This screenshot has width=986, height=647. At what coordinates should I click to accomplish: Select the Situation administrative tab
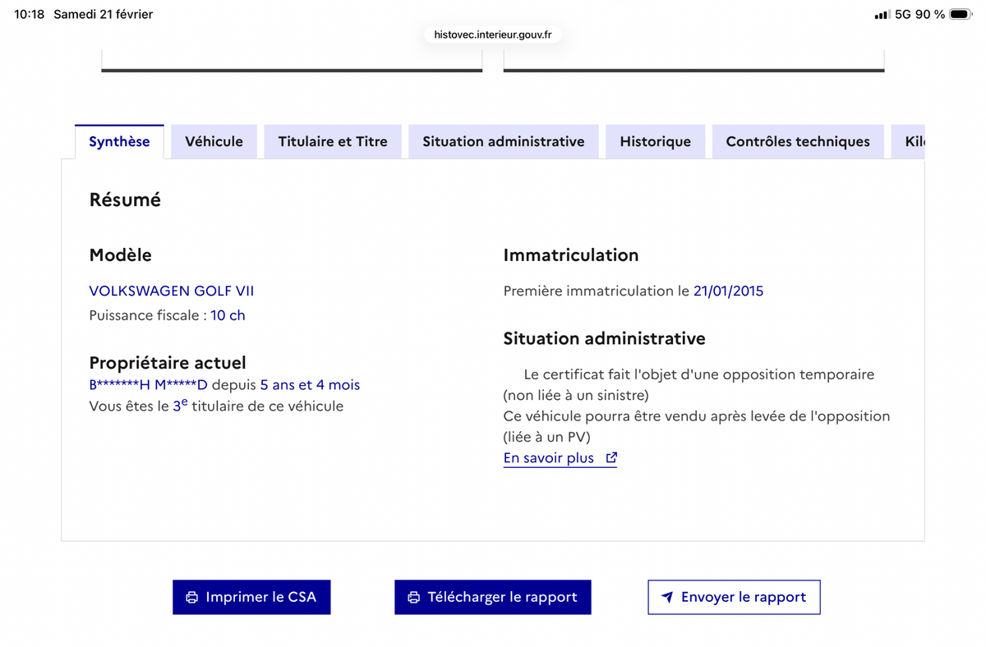pos(504,141)
